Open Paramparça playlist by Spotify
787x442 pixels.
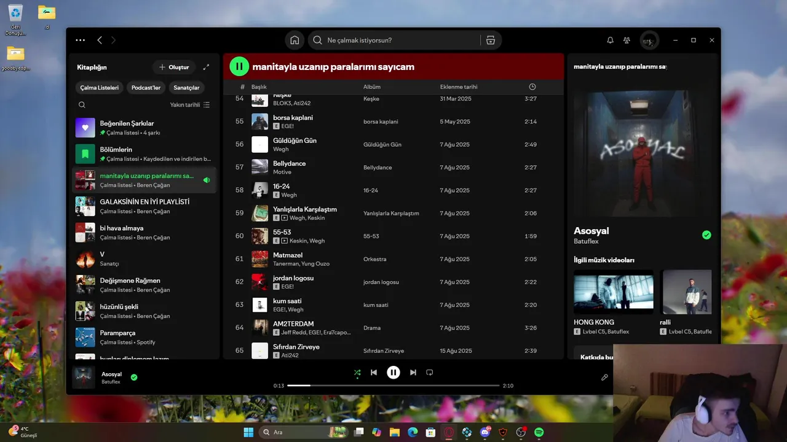point(144,337)
